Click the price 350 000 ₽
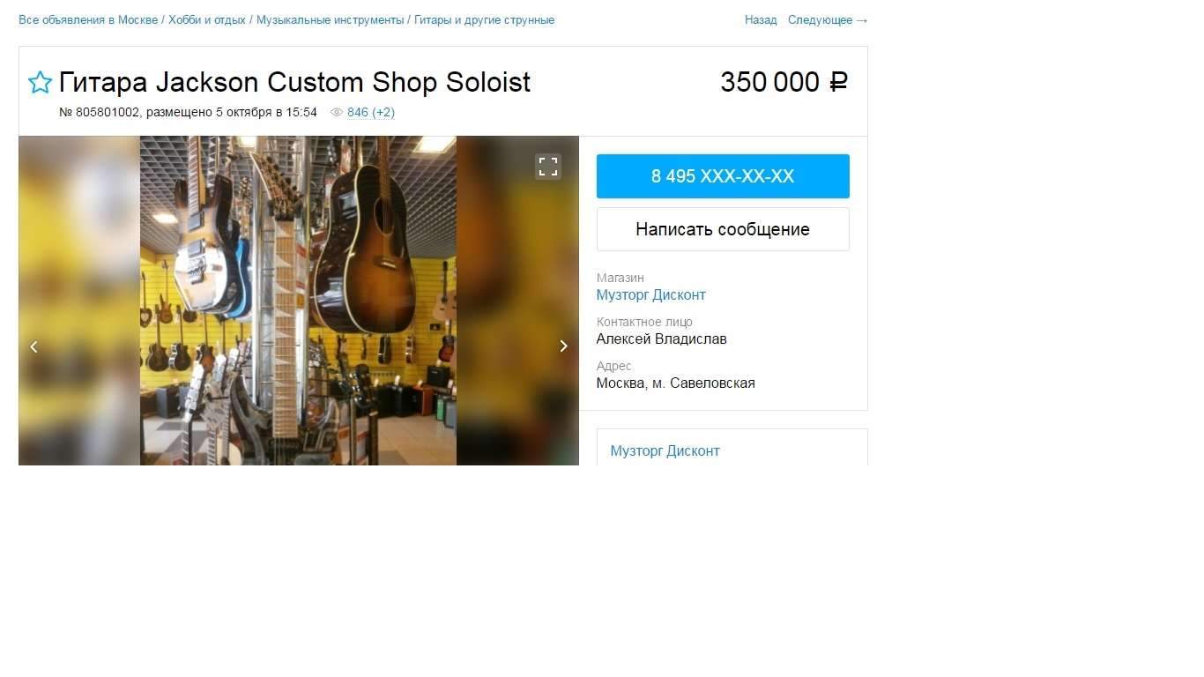 coord(784,83)
